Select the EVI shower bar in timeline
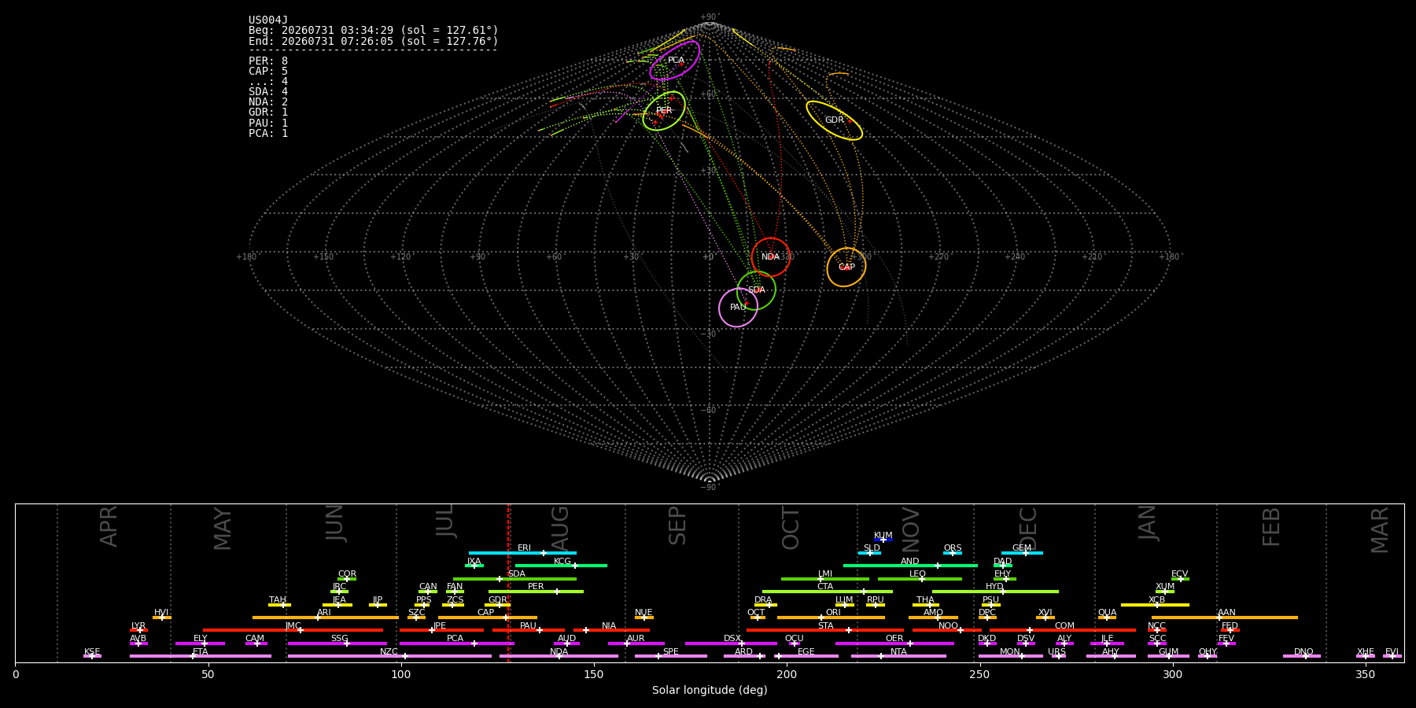This screenshot has height=708, width=1416. tap(1392, 656)
